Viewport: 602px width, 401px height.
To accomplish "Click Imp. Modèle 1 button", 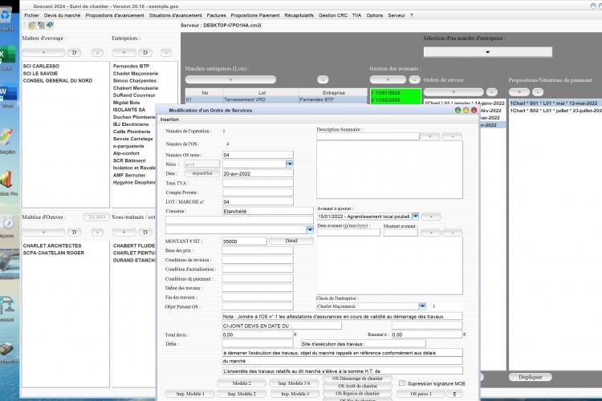I will [x=190, y=394].
